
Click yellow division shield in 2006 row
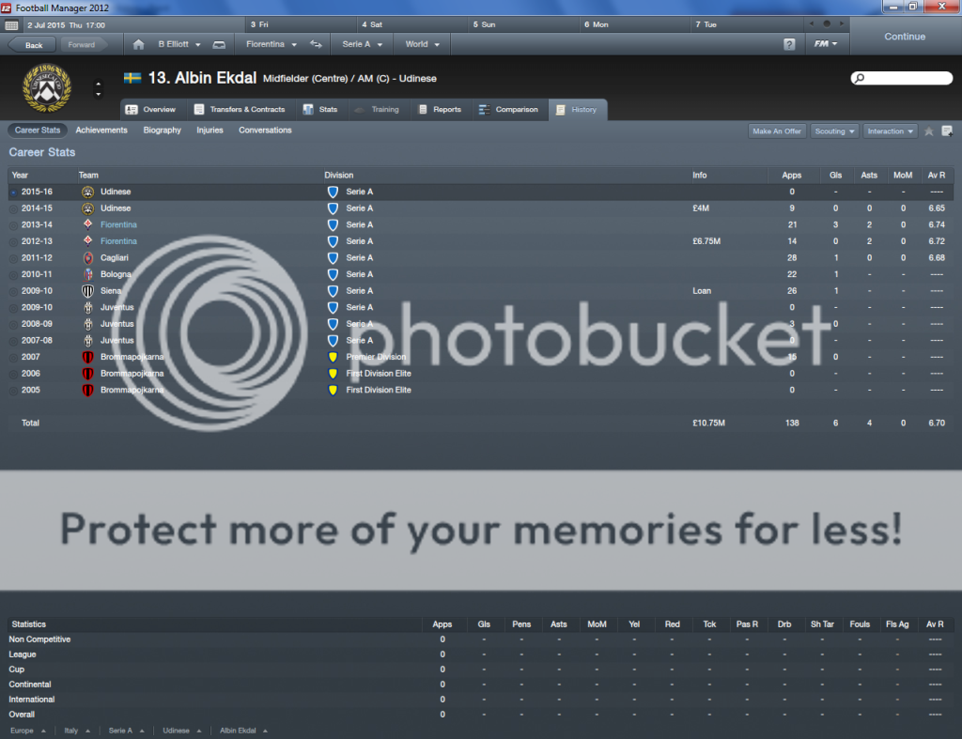tap(333, 374)
